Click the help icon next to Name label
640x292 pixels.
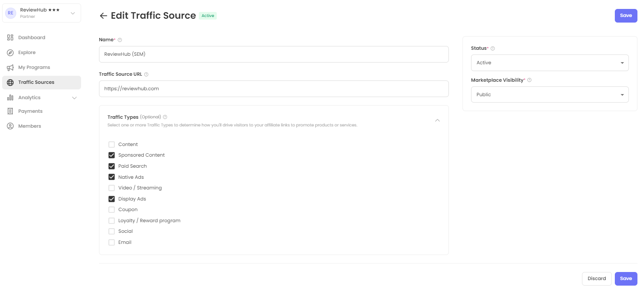(120, 40)
